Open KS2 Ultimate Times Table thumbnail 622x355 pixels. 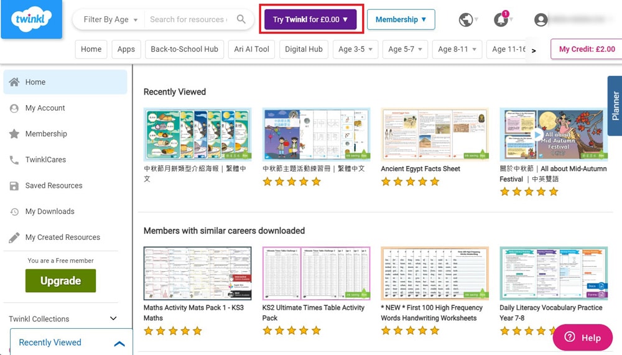click(x=316, y=274)
